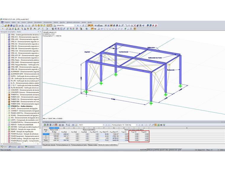225x169 pixels.
Task: Select the Soma row header in table
Action: [x=46, y=140]
